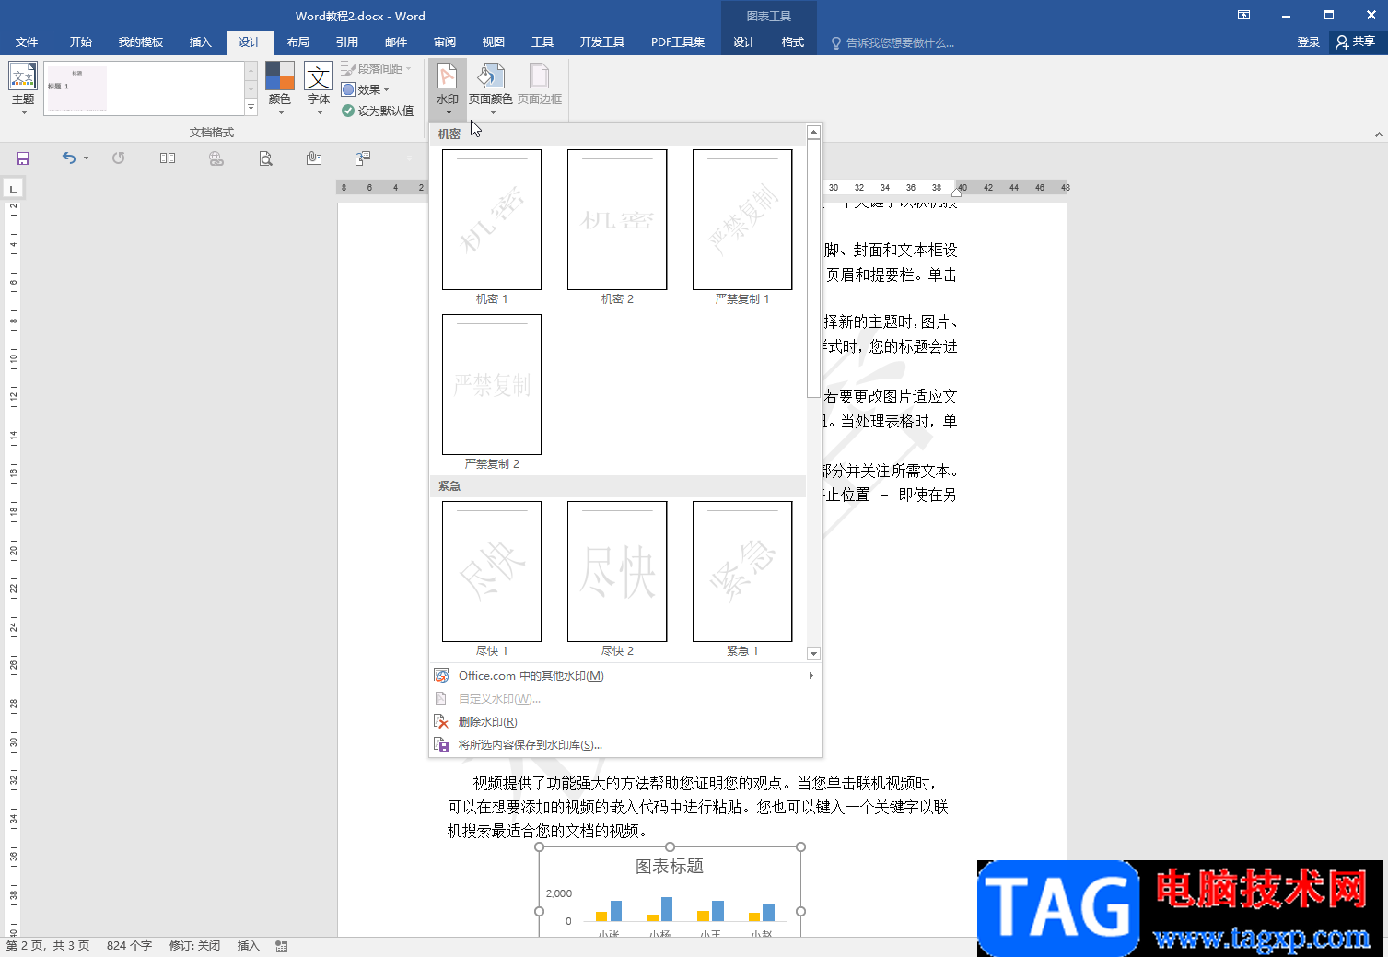Screen dimensions: 1388x957
Task: Switch to the 插入 tab
Action: click(x=201, y=42)
